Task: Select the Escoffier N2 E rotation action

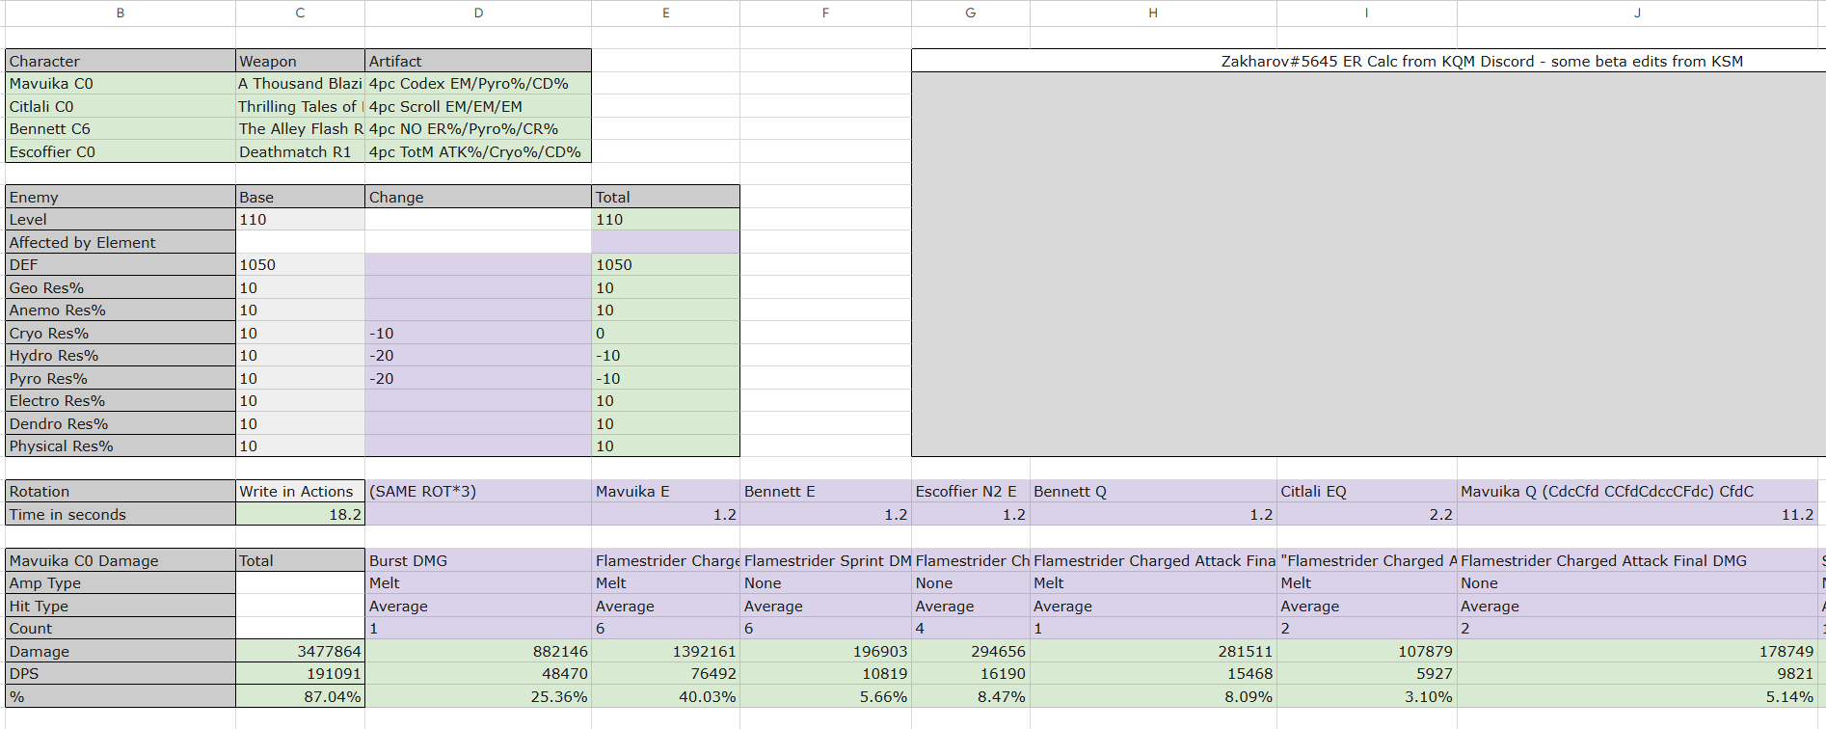Action: (x=971, y=492)
